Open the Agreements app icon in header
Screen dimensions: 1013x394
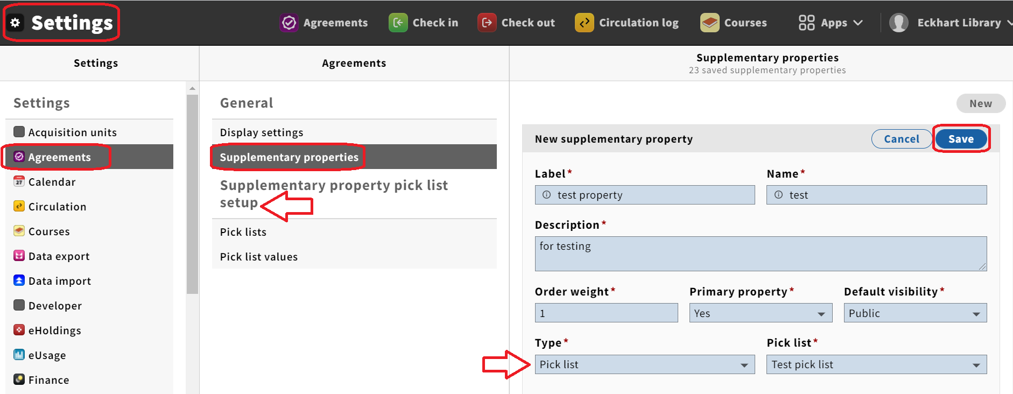289,23
